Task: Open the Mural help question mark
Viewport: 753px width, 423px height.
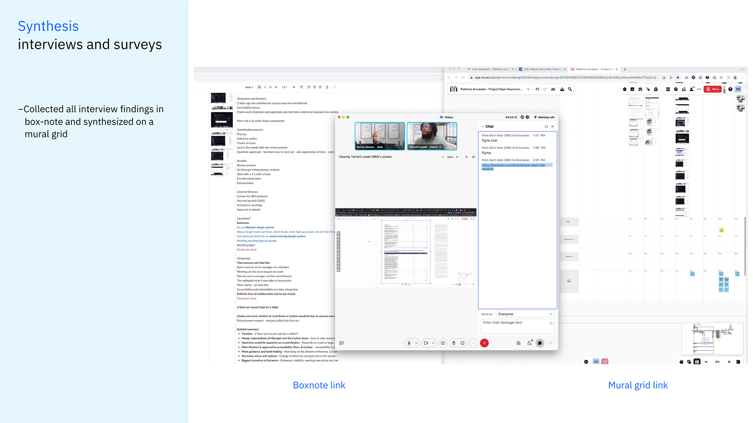Action: [730, 89]
